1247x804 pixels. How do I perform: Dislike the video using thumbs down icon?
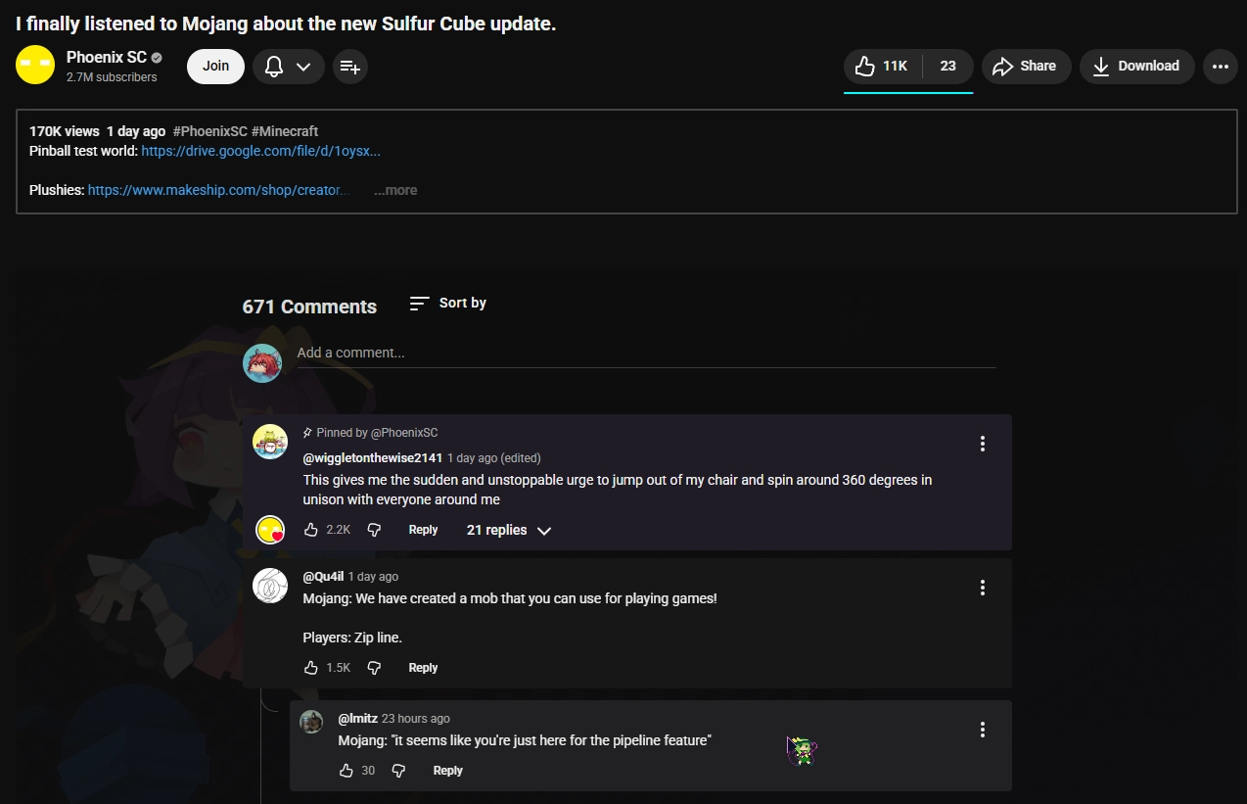[947, 66]
